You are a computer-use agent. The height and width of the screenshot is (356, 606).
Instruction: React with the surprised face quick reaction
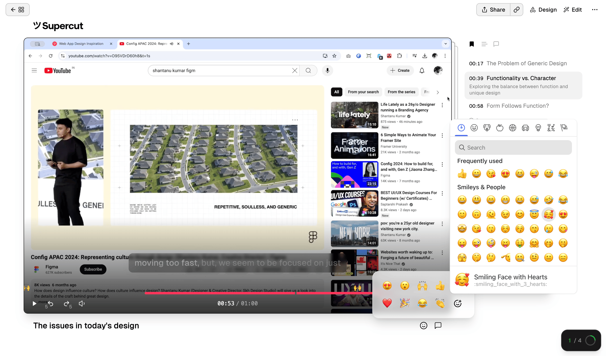(x=405, y=286)
